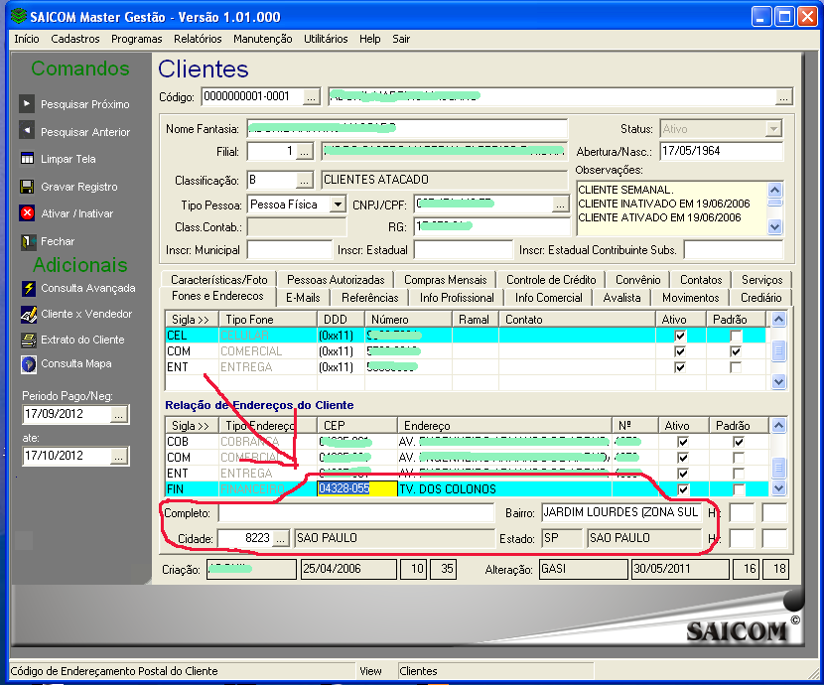This screenshot has width=824, height=685.
Task: Click the CEP field 04328-055
Action: (356, 489)
